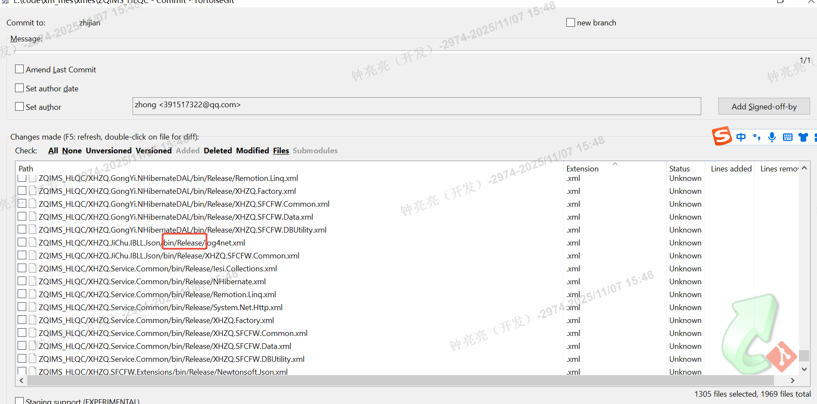This screenshot has width=817, height=404.
Task: Click the vertical scrollbar thumb
Action: point(804,355)
